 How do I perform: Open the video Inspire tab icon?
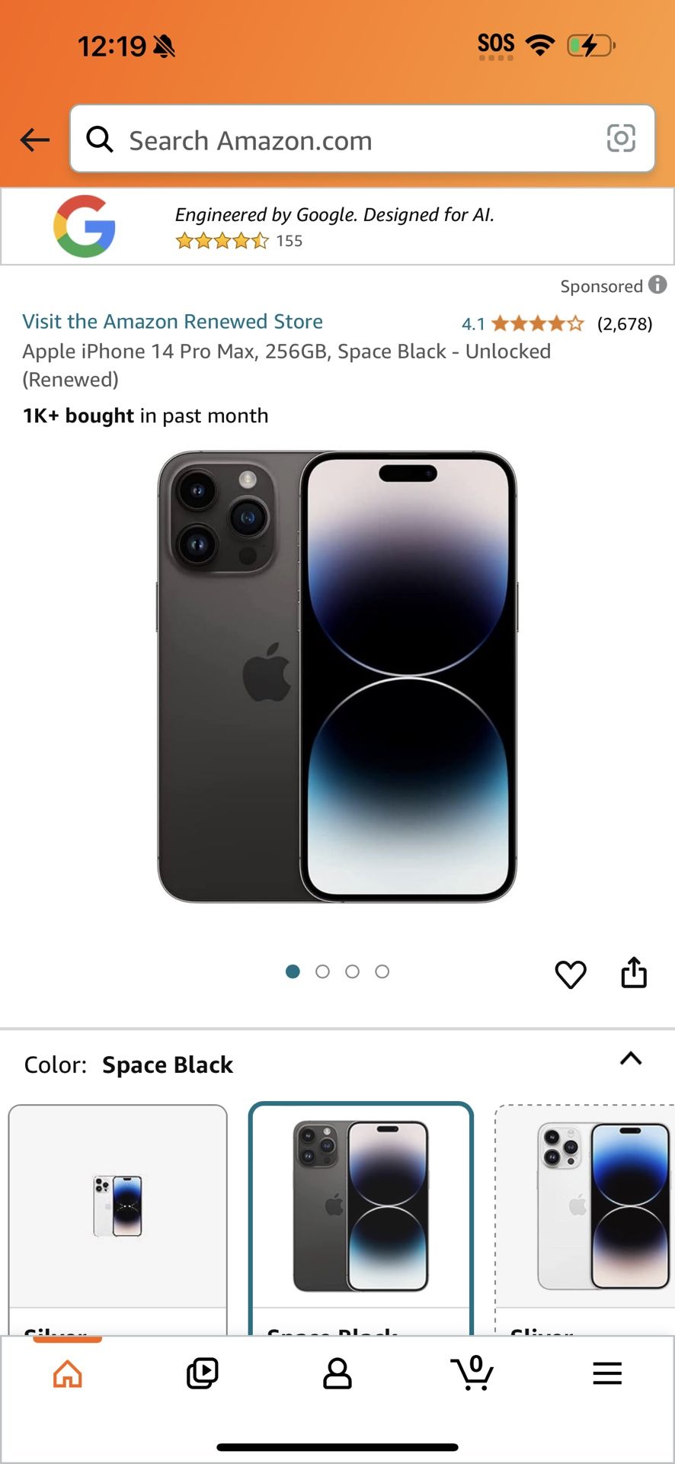coord(203,1373)
